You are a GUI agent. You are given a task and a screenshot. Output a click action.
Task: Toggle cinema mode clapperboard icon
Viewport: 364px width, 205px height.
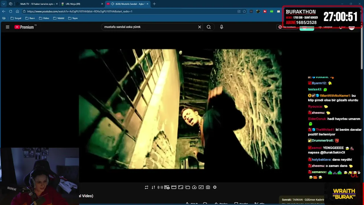tap(174, 187)
